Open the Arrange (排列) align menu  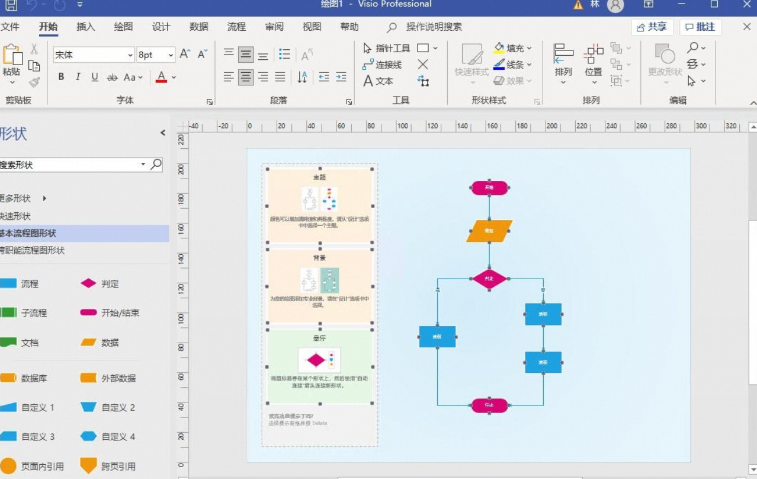[x=563, y=64]
